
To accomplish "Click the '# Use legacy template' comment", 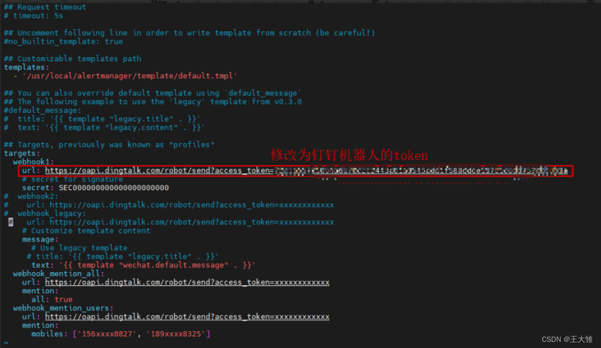I will [79, 248].
